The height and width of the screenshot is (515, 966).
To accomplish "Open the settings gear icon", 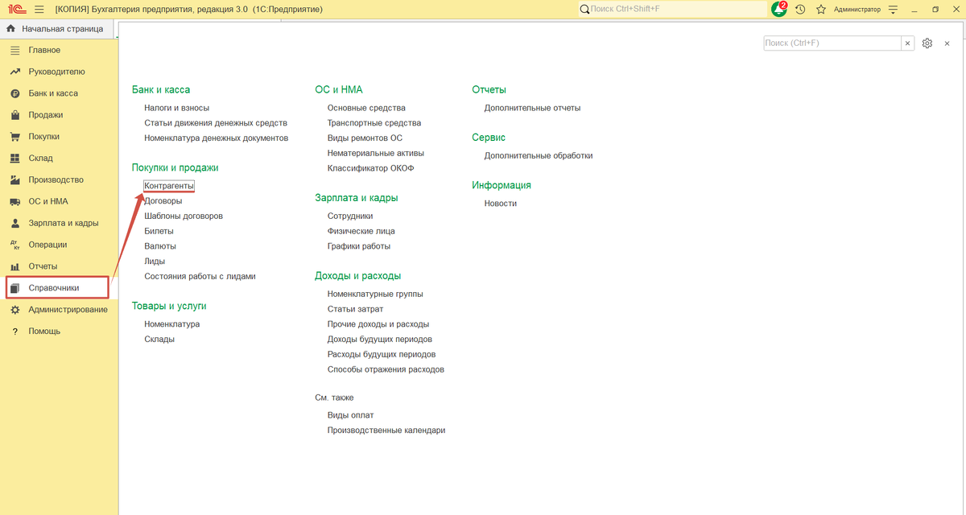I will [x=927, y=43].
